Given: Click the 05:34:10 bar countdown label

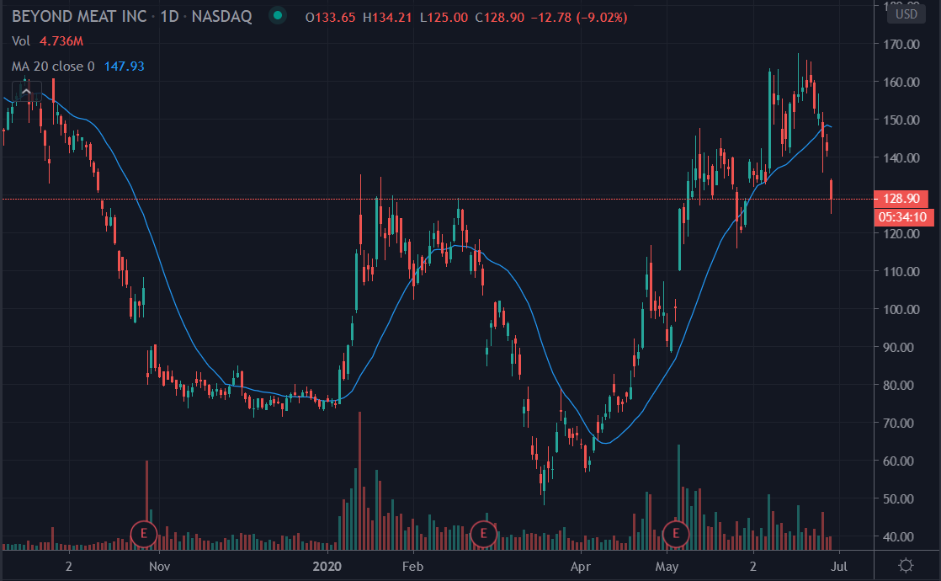Looking at the screenshot, I should coord(902,217).
